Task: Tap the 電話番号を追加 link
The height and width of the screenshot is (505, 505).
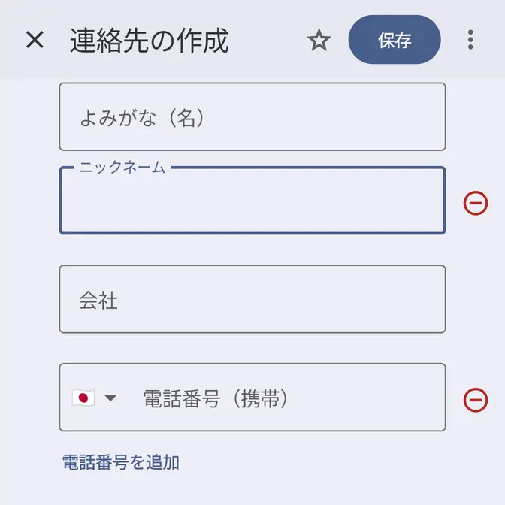Action: pyautogui.click(x=121, y=462)
